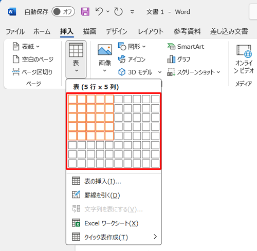
Task: Switch to the 参考資料 tab
Action: [x=187, y=32]
